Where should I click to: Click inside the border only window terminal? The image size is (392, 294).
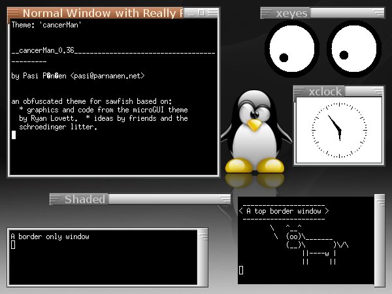click(103, 257)
